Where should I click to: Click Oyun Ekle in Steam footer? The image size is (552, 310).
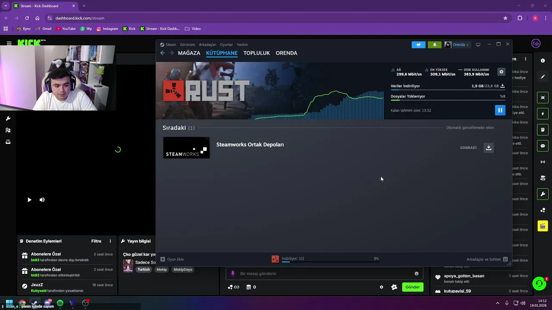click(x=172, y=259)
